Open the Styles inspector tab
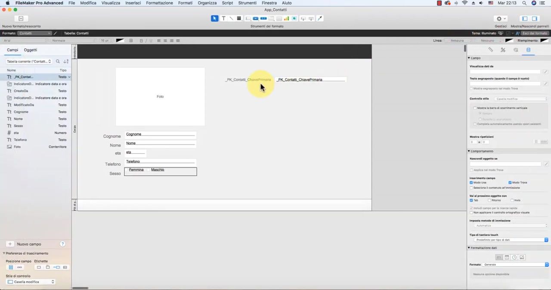551x290 pixels. [x=503, y=50]
